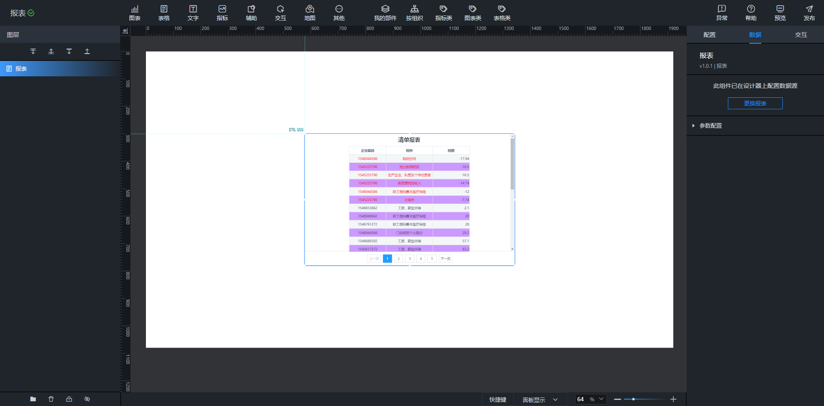Screen dimensions: 824x406
Task: Go to page 2 in report pagination
Action: pyautogui.click(x=398, y=259)
